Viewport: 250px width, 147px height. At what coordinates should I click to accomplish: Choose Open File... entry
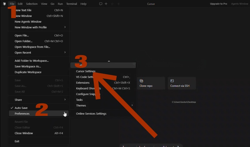click(x=39, y=36)
